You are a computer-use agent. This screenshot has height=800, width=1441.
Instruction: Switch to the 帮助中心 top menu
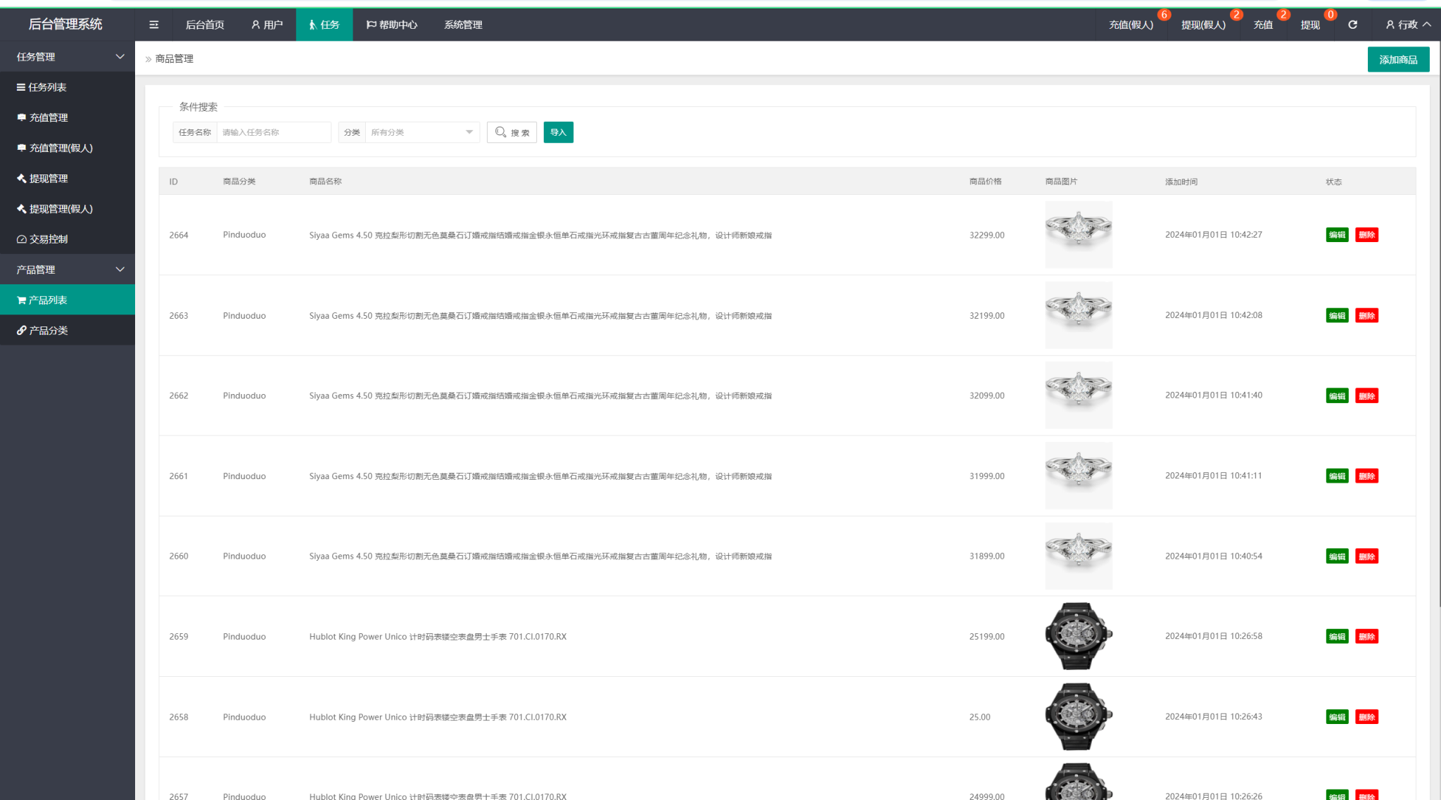tap(392, 25)
